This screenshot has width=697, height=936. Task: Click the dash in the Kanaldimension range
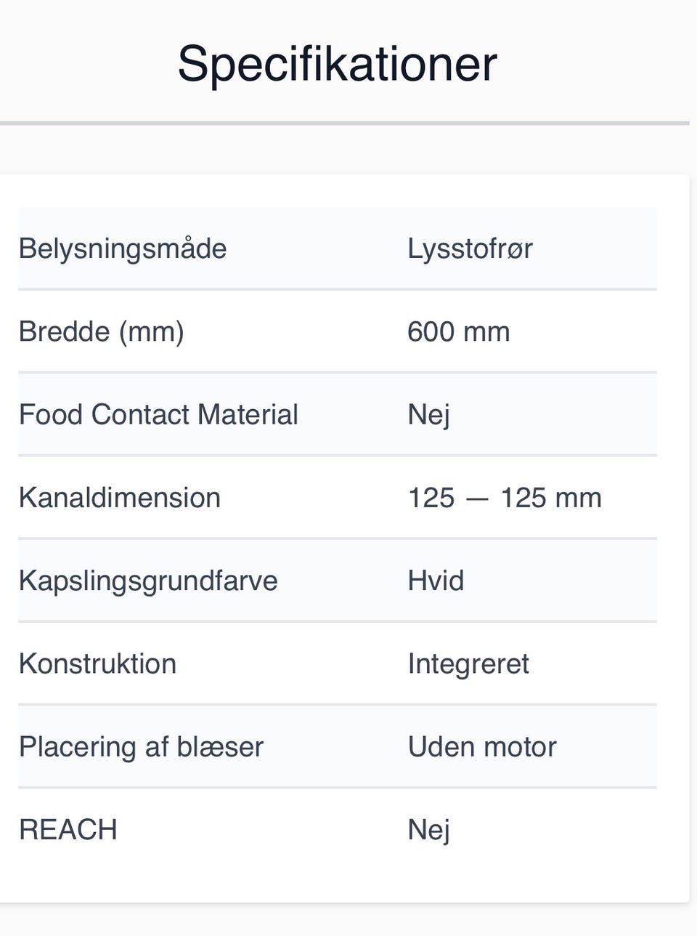[477, 499]
